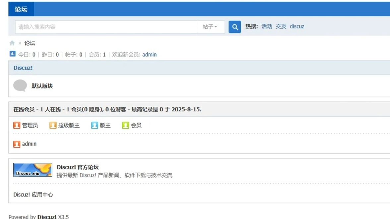Click the 会员: 1 statistic

click(97, 55)
